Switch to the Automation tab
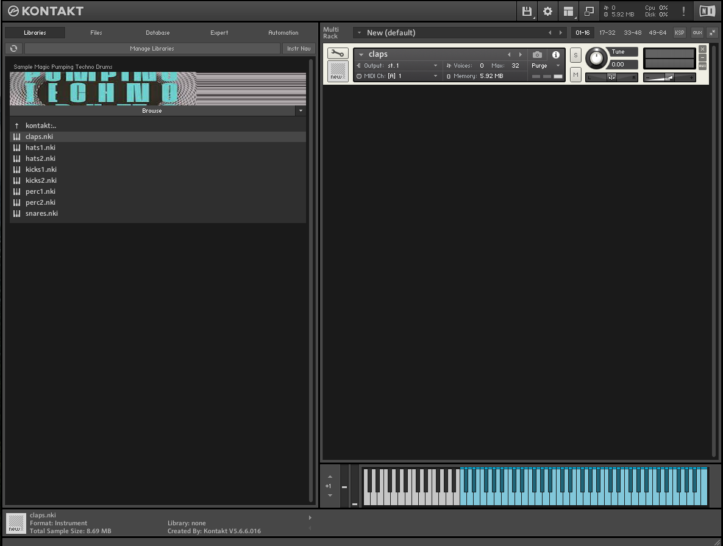The width and height of the screenshot is (723, 546). (283, 33)
